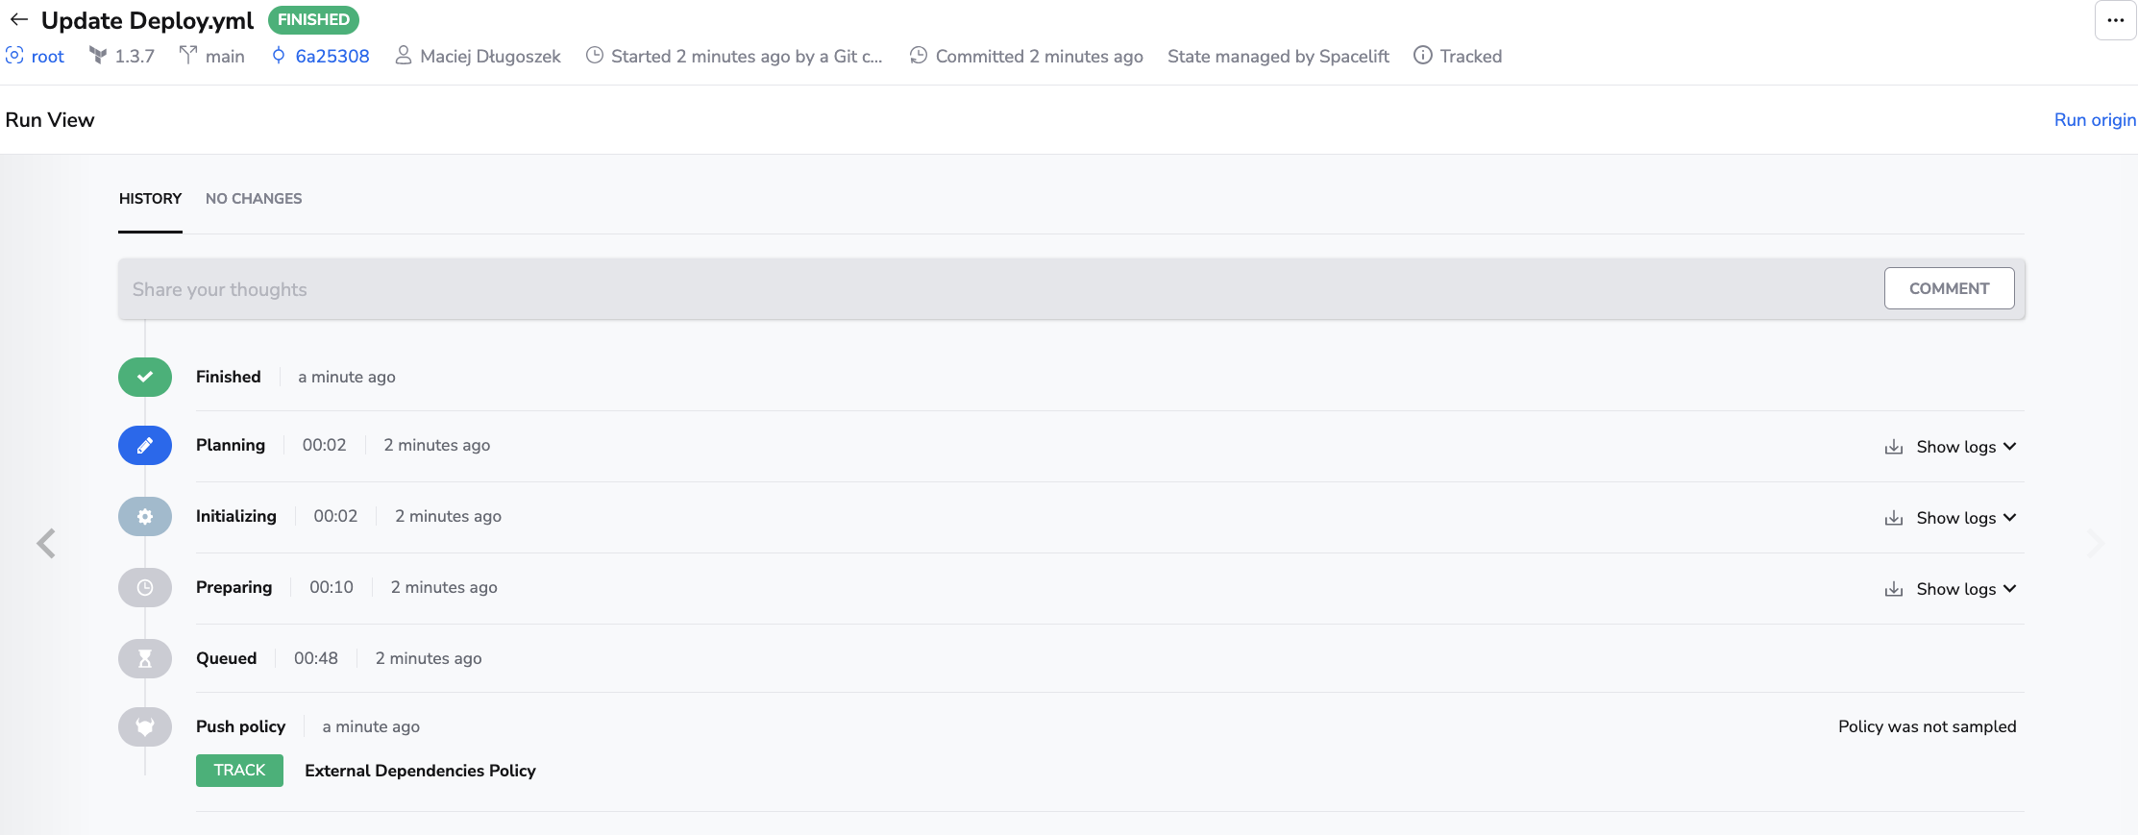Click the Preparing clock icon
Screen dimensions: 2138x835
click(145, 588)
